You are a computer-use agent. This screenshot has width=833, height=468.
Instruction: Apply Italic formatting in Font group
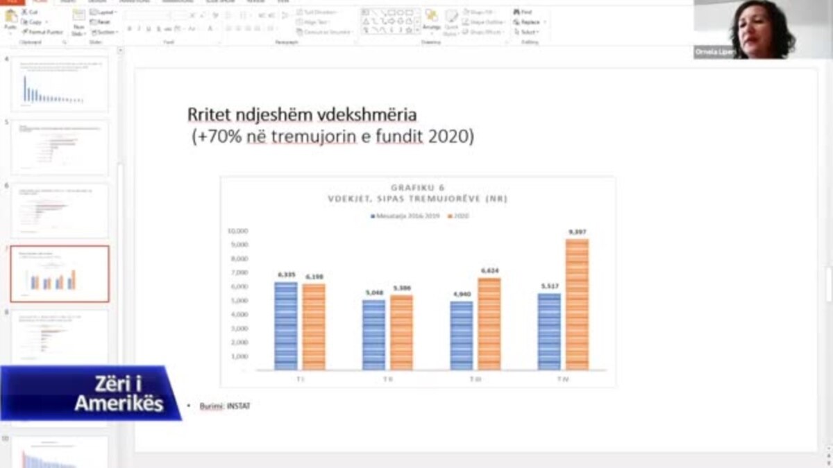pyautogui.click(x=139, y=28)
